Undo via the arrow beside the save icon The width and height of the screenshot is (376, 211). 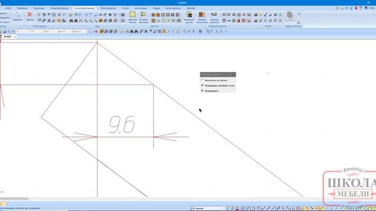point(9,32)
